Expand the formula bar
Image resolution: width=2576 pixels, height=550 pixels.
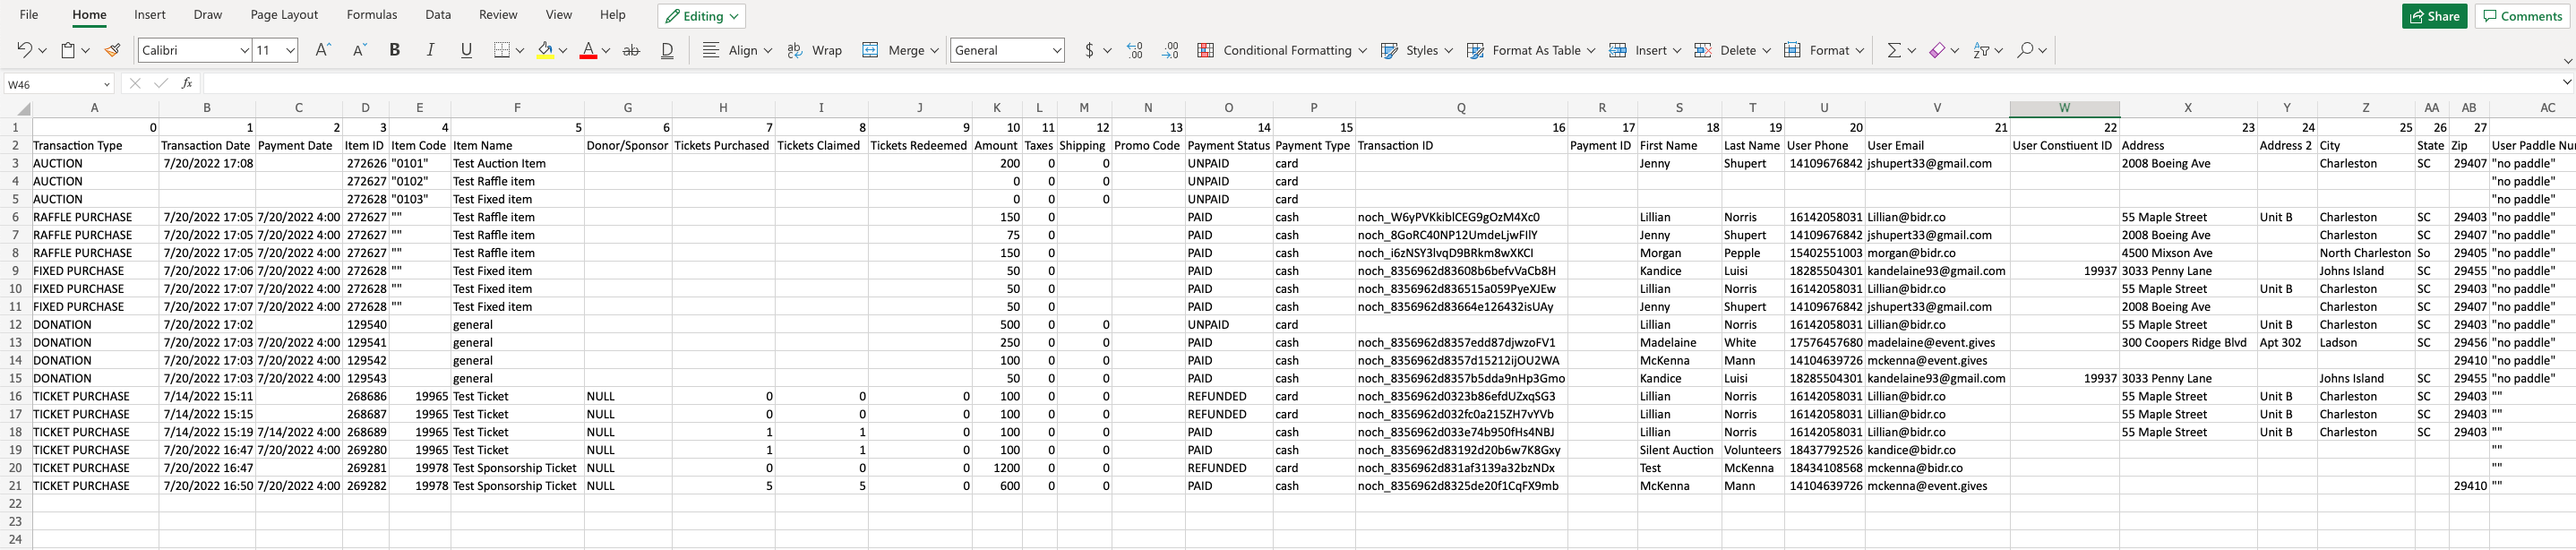(2567, 83)
